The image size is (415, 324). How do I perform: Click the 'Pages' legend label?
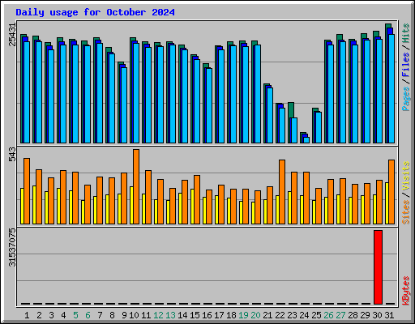(x=406, y=99)
